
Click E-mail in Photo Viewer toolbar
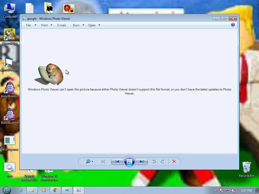61,25
